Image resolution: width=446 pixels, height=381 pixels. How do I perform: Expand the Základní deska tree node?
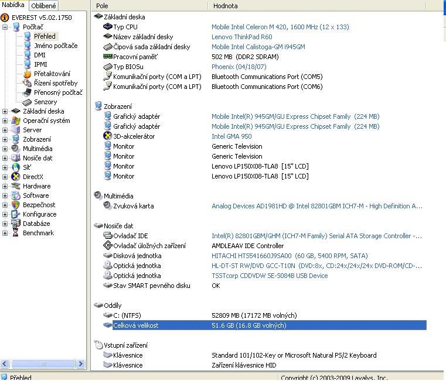(x=5, y=111)
